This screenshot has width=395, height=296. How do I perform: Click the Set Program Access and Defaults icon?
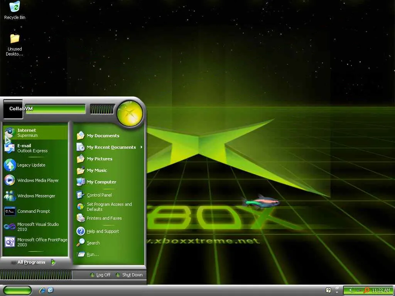[x=80, y=207]
